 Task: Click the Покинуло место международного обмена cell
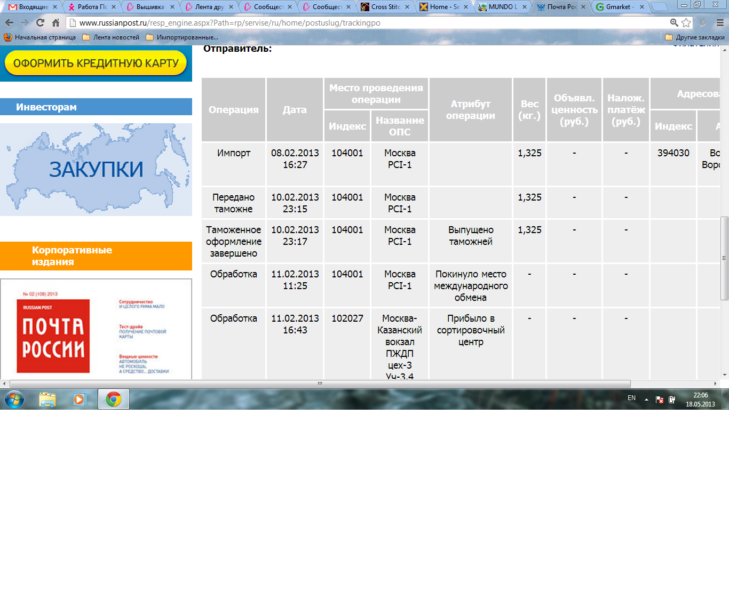(x=471, y=286)
